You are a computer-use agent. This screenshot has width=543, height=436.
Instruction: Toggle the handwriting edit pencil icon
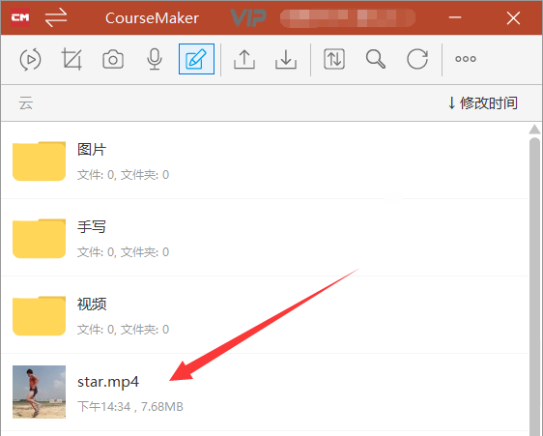click(x=196, y=59)
